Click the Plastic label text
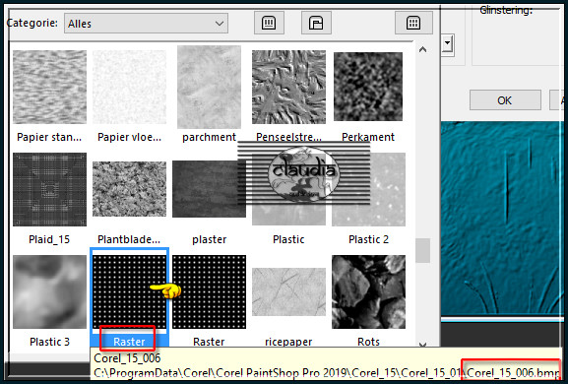 (288, 239)
